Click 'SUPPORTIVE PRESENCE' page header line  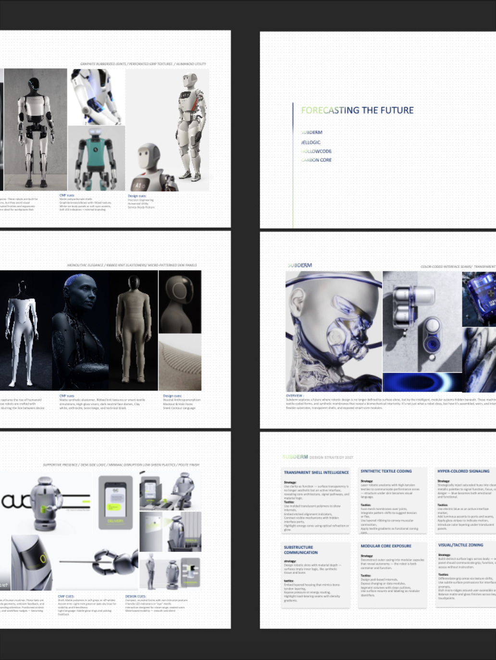121,465
